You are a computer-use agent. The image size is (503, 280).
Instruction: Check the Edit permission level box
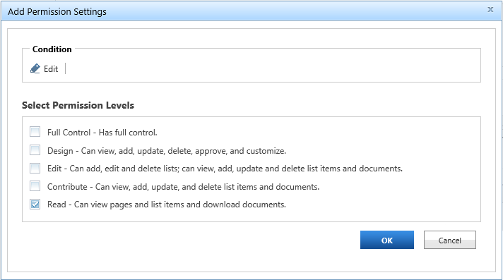point(35,168)
